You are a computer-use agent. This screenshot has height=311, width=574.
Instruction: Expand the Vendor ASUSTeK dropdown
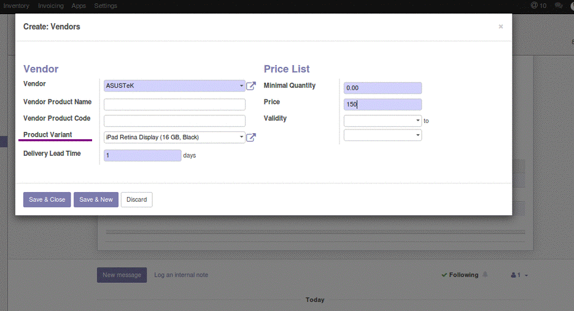[241, 86]
